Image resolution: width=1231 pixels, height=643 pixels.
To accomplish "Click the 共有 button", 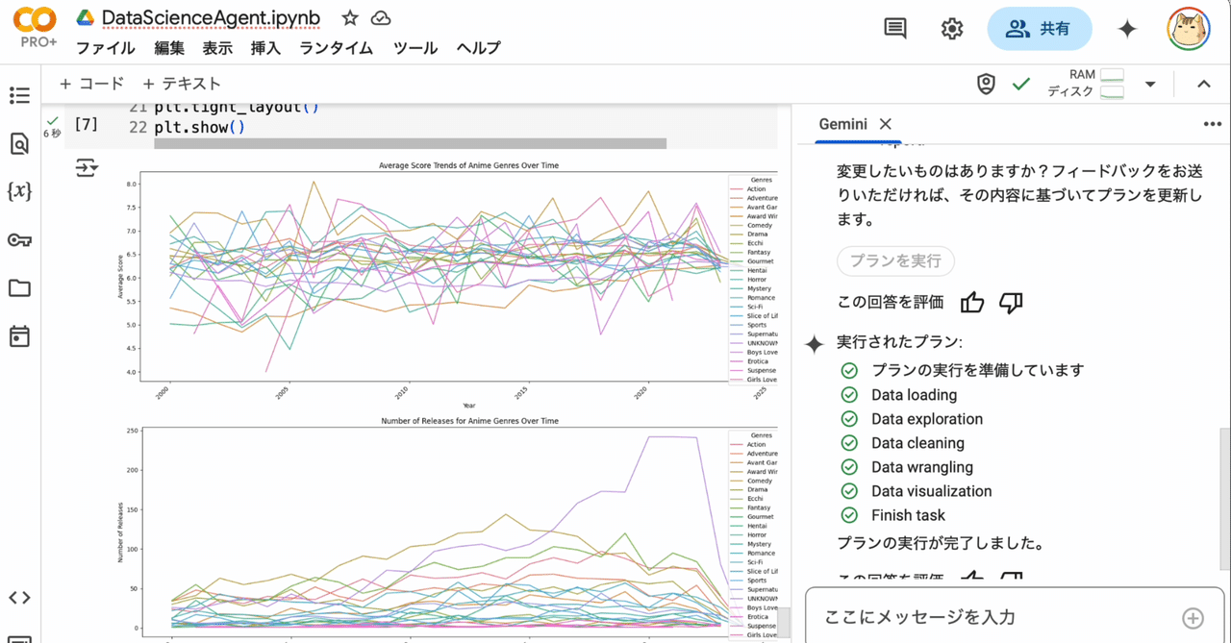I will coord(1040,29).
